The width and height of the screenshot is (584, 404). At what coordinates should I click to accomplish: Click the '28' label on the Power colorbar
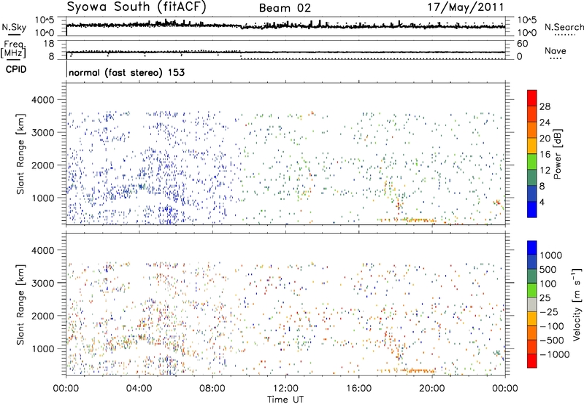click(x=545, y=106)
